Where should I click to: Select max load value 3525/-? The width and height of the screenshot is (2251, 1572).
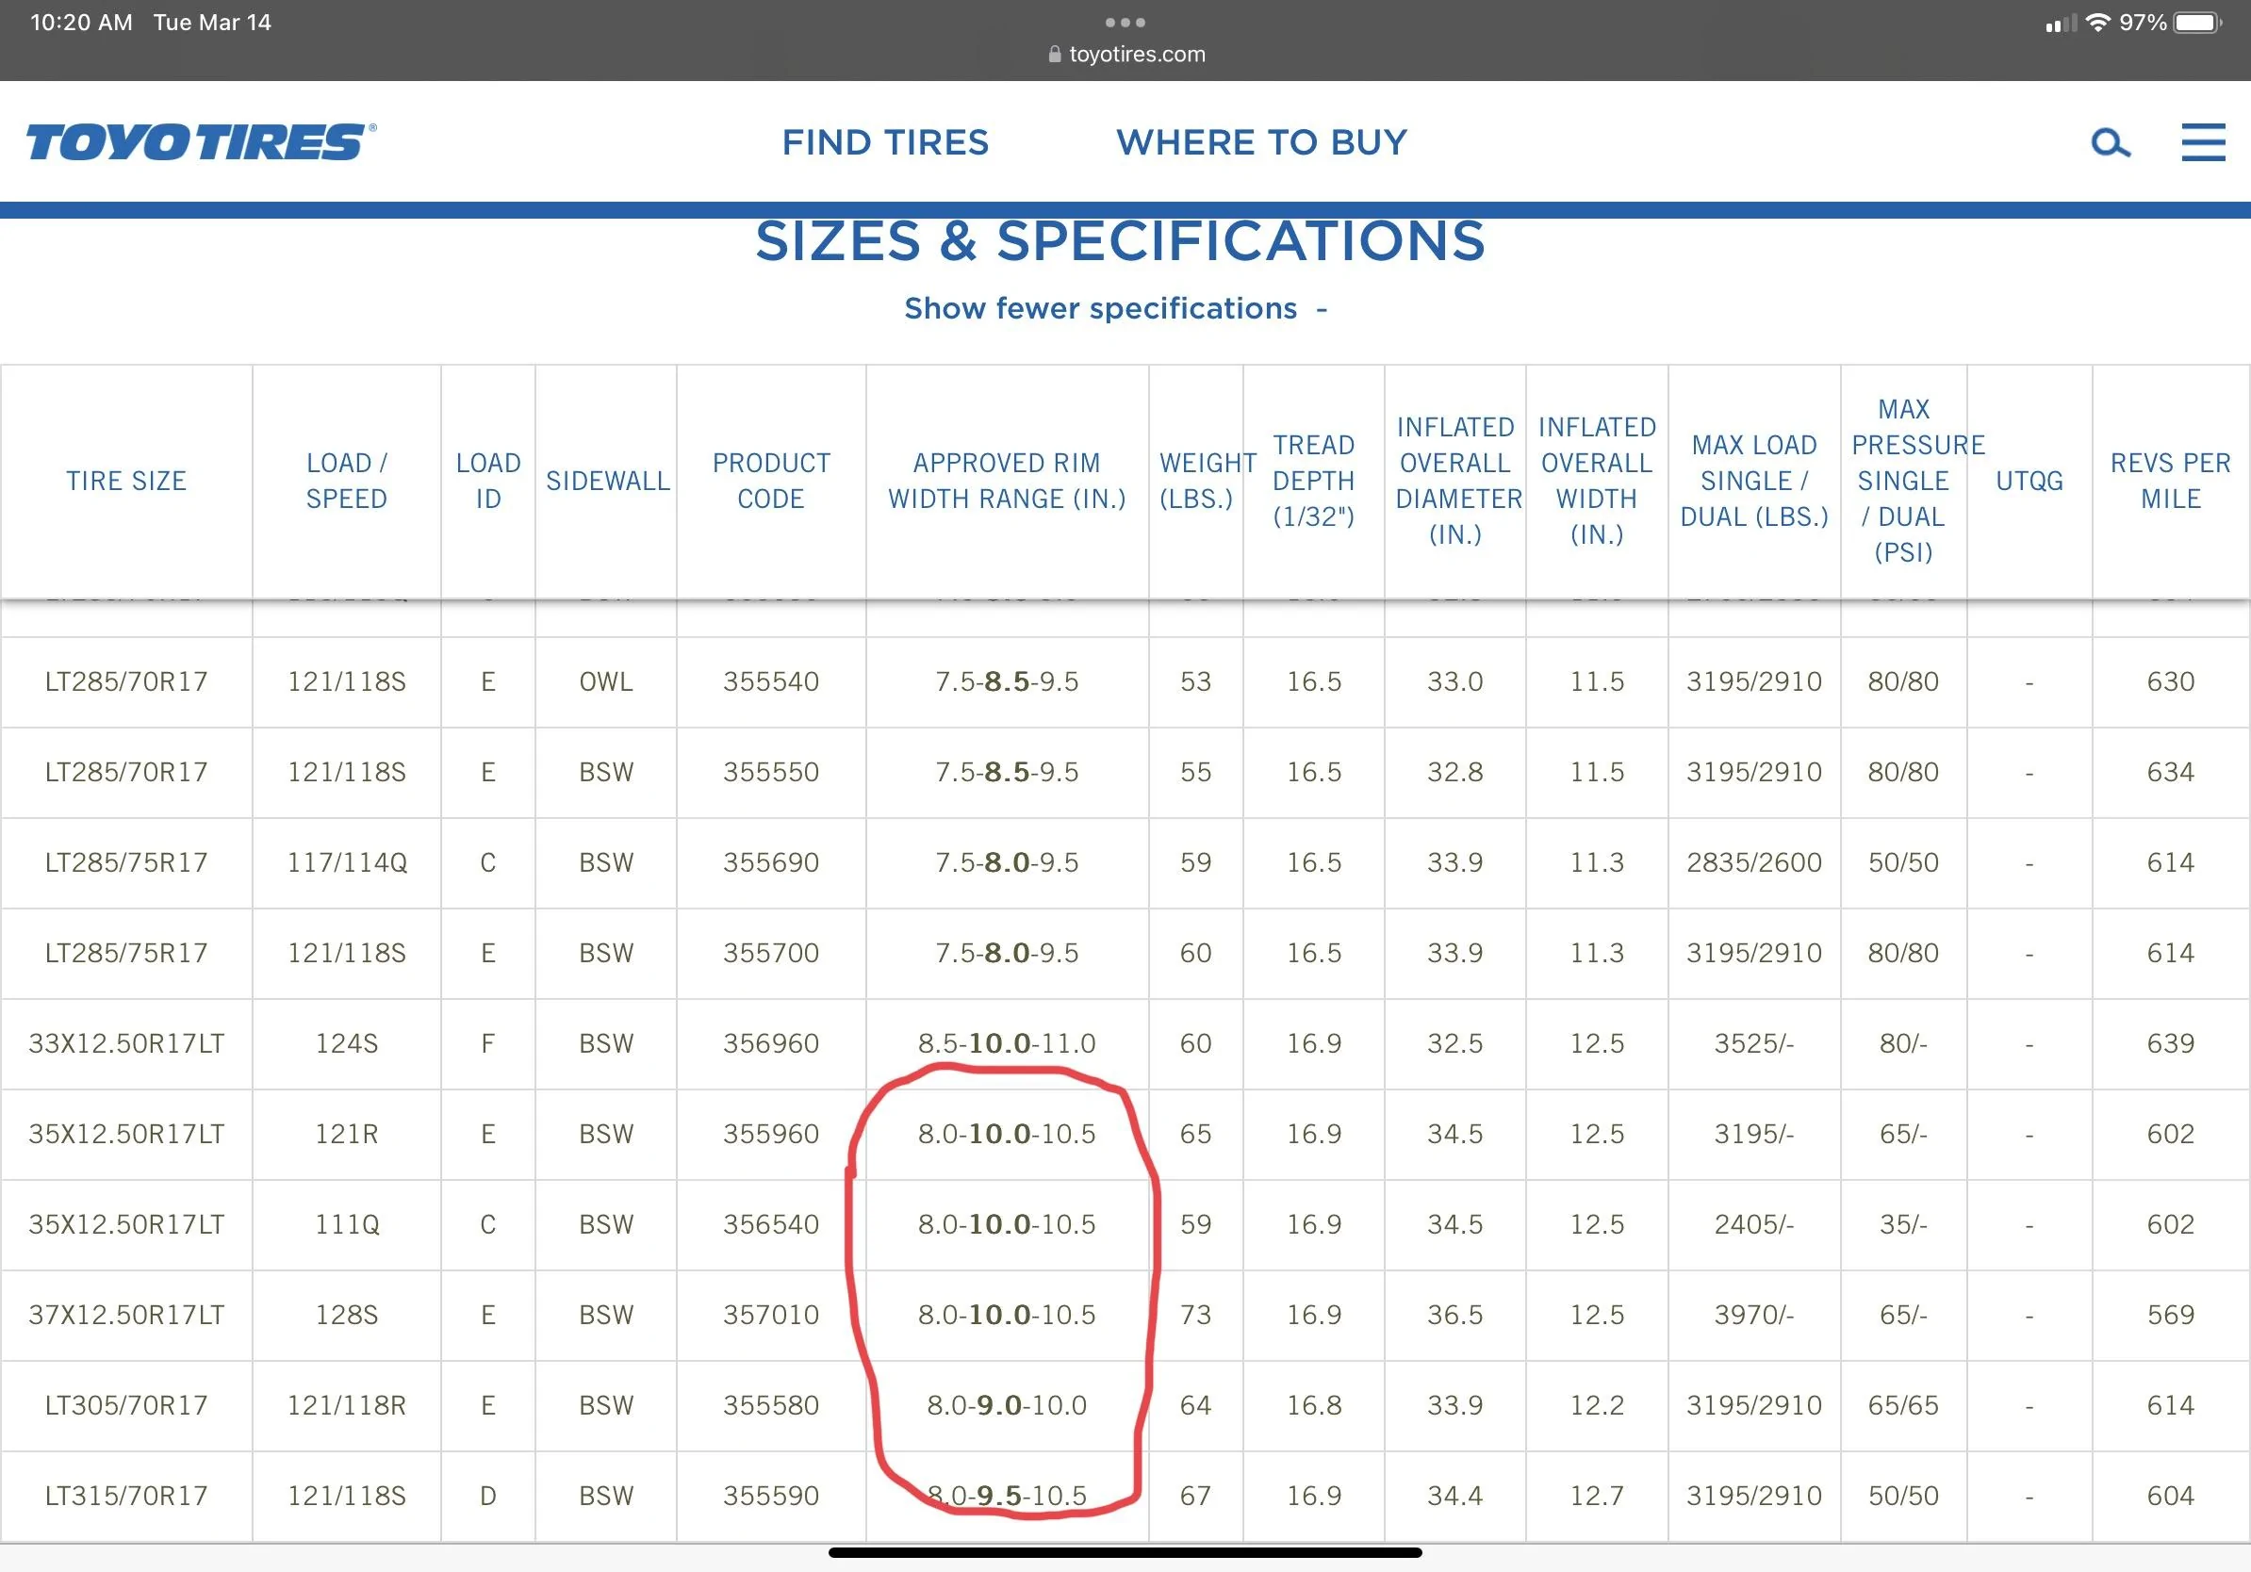point(1754,1043)
